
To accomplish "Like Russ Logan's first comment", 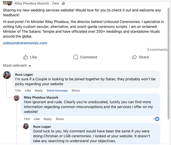I will click(x=28, y=91).
